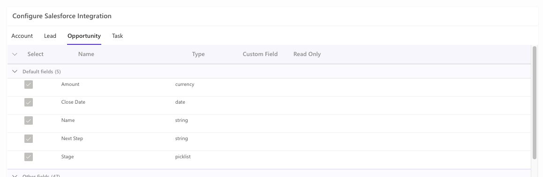Screen dimensions: 543x177
Task: Click the Close Date field name
Action: pos(73,102)
